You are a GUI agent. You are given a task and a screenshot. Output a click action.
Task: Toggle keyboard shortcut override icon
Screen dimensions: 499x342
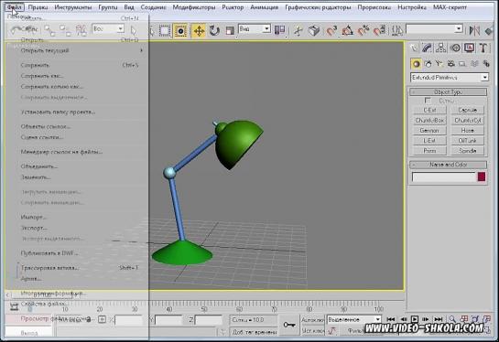(x=314, y=31)
